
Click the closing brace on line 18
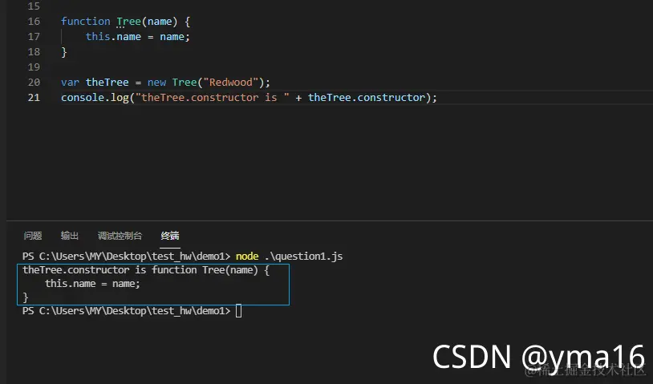(x=63, y=52)
